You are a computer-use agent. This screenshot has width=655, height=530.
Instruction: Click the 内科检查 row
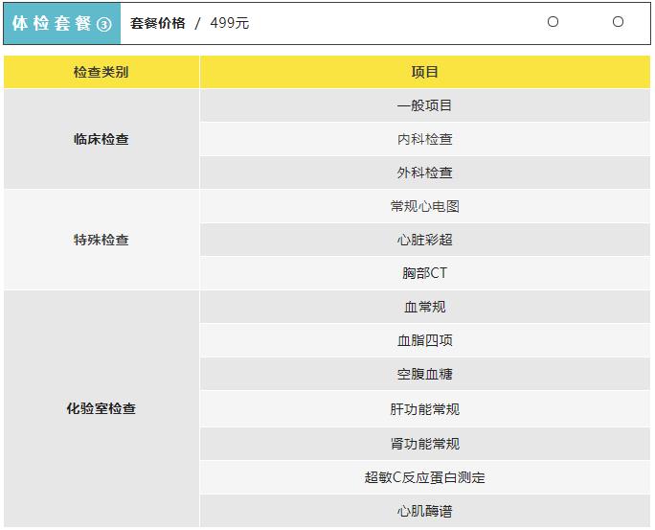pos(424,139)
